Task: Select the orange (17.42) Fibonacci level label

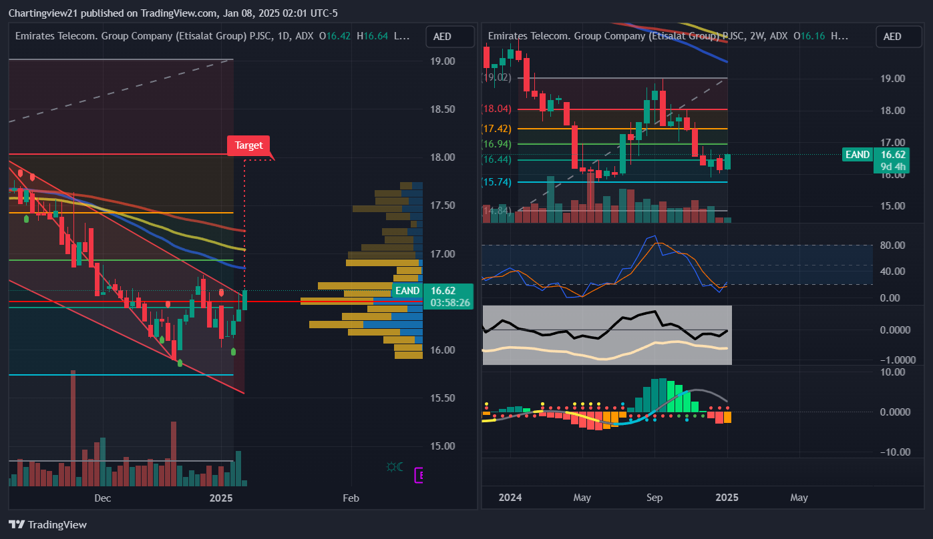Action: click(496, 129)
